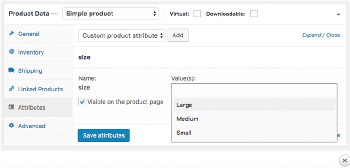
Task: Click the Product Data — heading text
Action: pyautogui.click(x=33, y=14)
